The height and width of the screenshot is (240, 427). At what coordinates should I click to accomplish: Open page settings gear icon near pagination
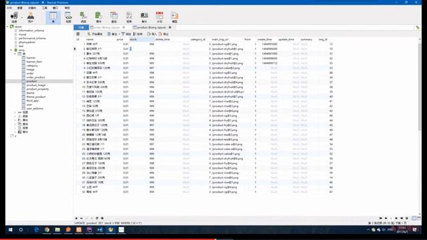pos(407,218)
